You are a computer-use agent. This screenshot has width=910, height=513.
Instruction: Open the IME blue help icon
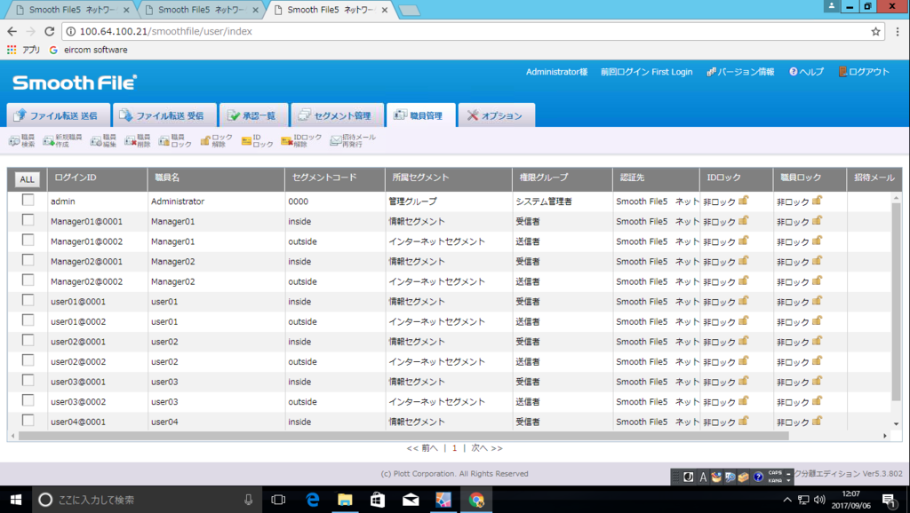click(x=758, y=477)
